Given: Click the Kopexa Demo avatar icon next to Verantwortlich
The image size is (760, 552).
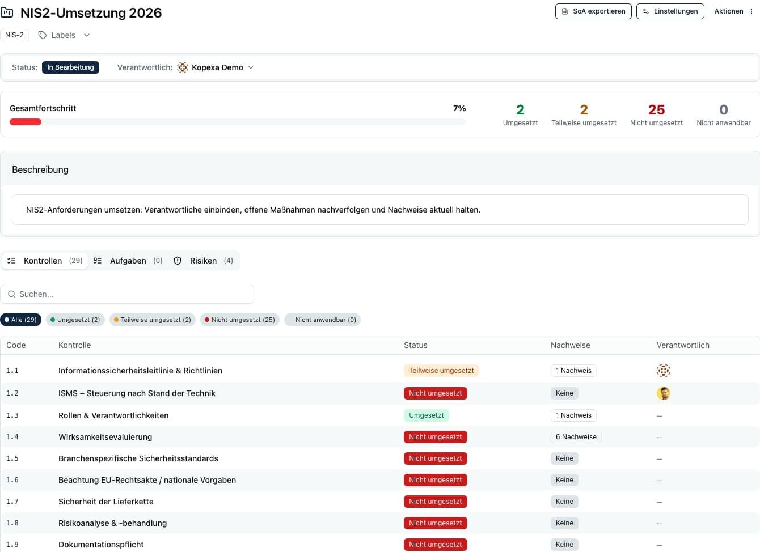Looking at the screenshot, I should coord(183,67).
